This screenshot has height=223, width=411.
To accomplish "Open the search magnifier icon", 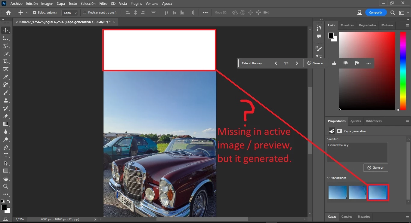I will 393,13.
